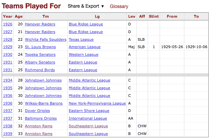Open the Wilkes-Barre Barons link
The width and height of the screenshot is (213, 140).
pos(44,103)
